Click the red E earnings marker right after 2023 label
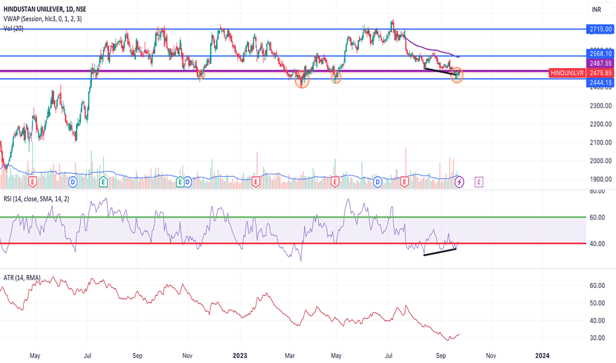The height and width of the screenshot is (363, 616). click(256, 181)
